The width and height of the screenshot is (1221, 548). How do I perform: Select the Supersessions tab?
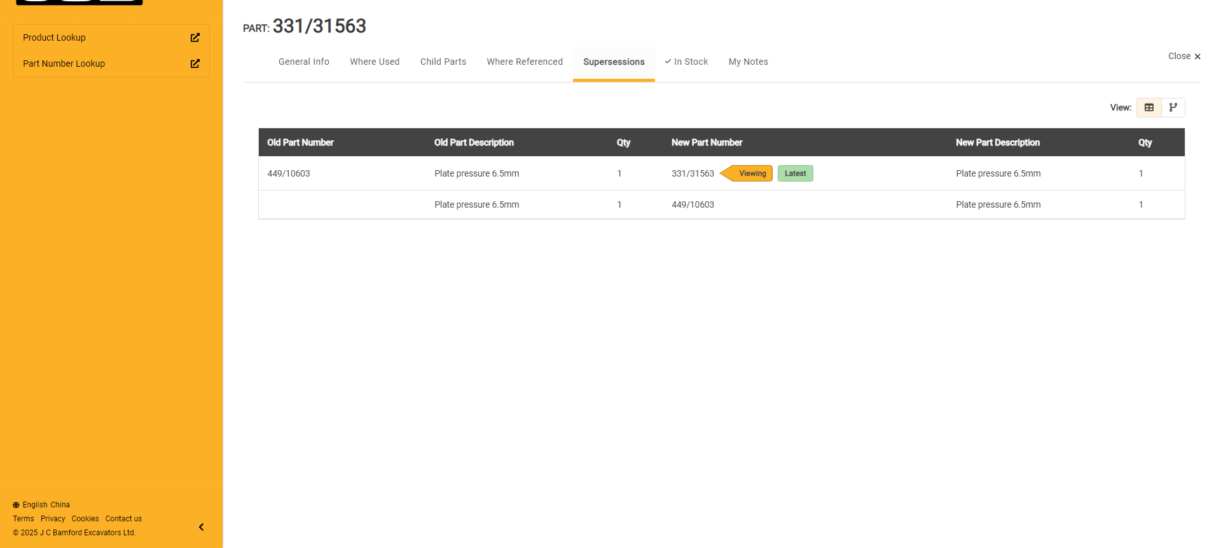point(614,62)
